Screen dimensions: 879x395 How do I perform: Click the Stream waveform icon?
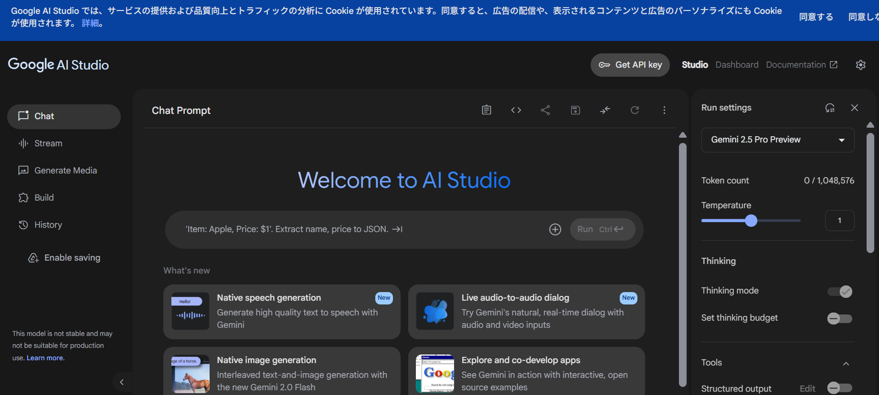pyautogui.click(x=23, y=143)
